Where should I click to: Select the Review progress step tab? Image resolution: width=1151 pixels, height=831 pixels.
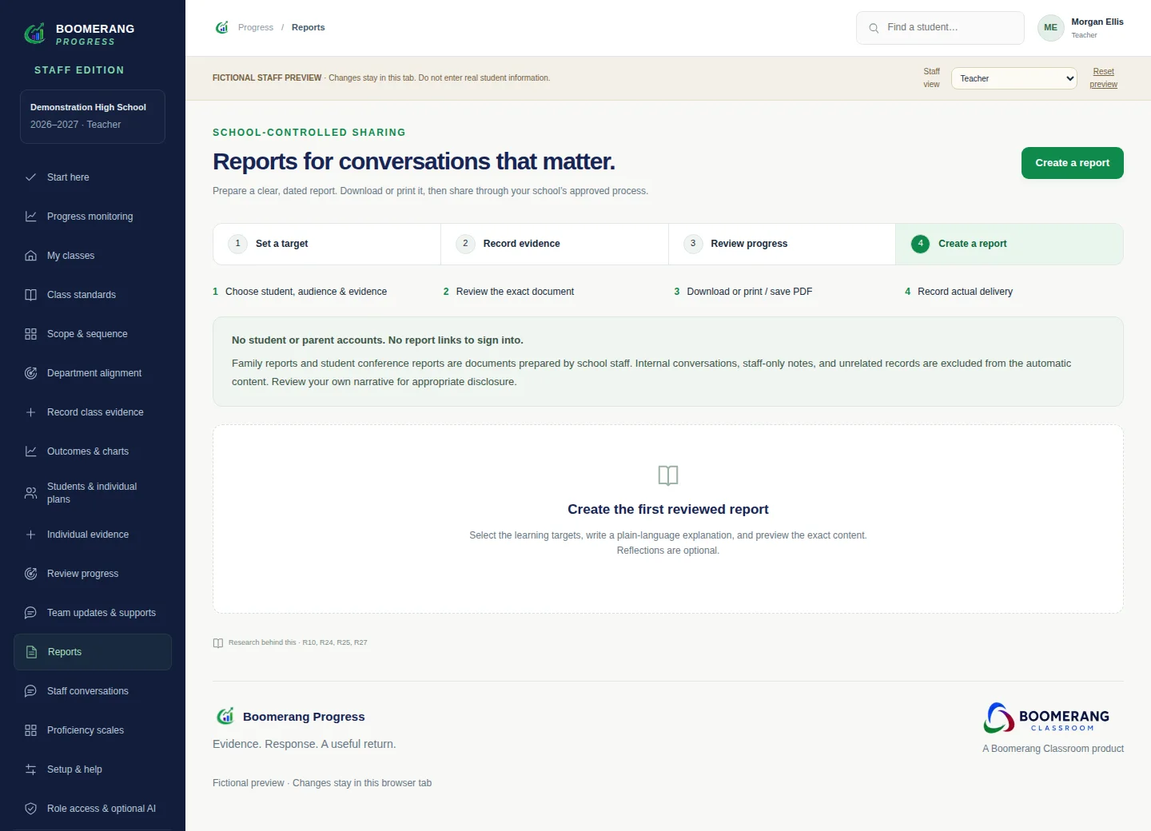coord(782,244)
